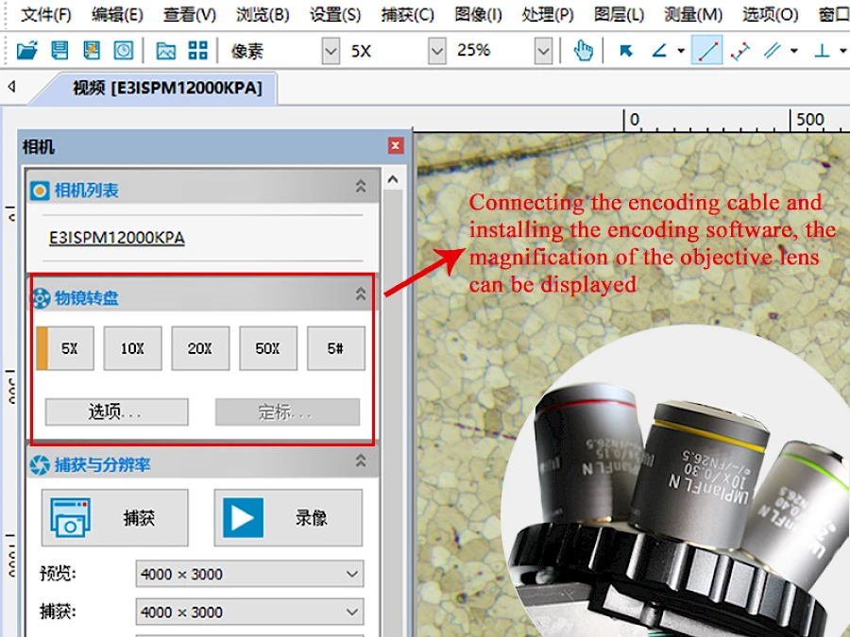
Task: Start recording with the 录像 button
Action: click(x=288, y=518)
